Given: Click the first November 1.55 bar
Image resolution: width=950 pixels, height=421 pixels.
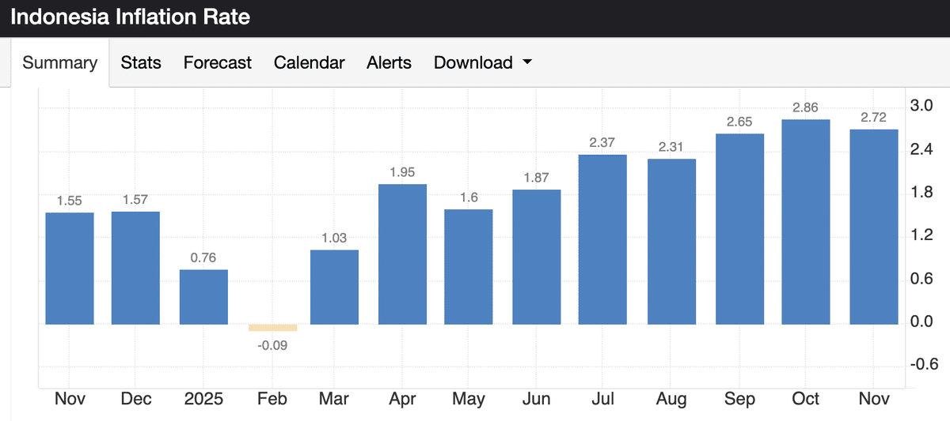Looking at the screenshot, I should [70, 269].
